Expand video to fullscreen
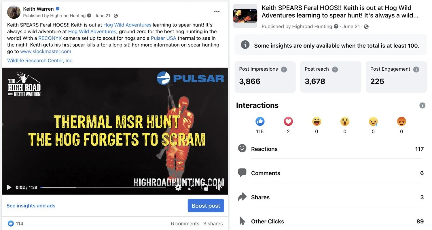The image size is (432, 230). tap(191, 188)
